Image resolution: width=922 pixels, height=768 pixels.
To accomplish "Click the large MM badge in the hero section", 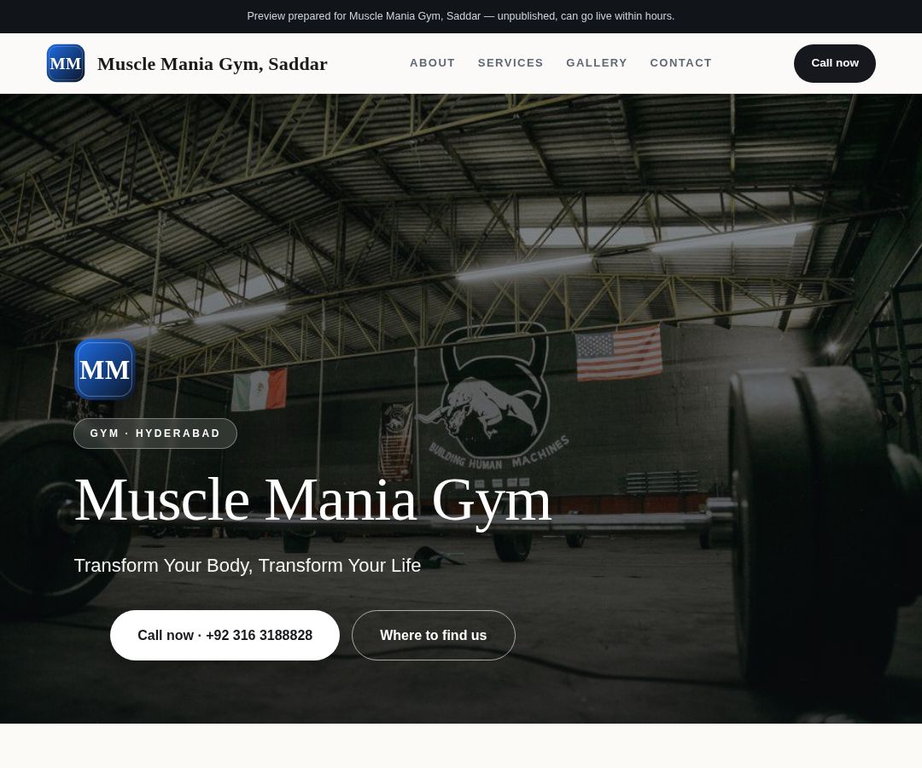I will pos(105,369).
